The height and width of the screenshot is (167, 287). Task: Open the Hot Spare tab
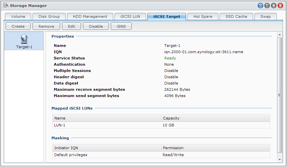pyautogui.click(x=203, y=17)
